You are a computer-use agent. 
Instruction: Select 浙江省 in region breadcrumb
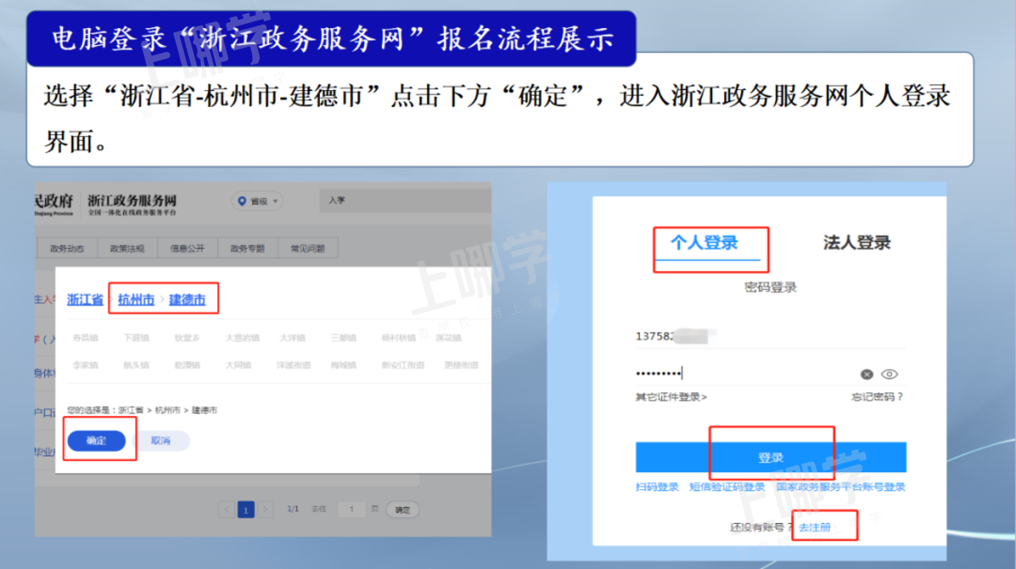tap(85, 299)
